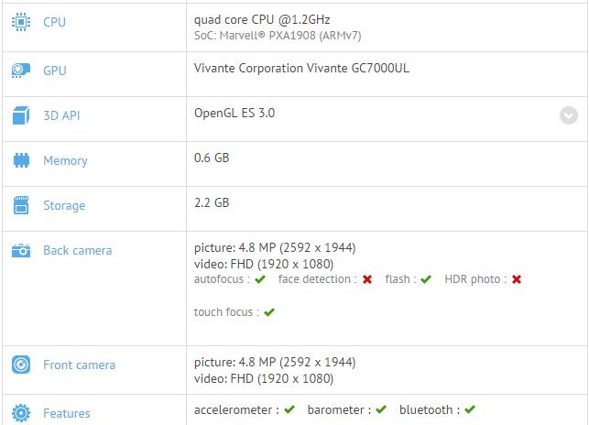
Task: Expand the OpenGL ES 3.0 details arrow
Action: (569, 115)
